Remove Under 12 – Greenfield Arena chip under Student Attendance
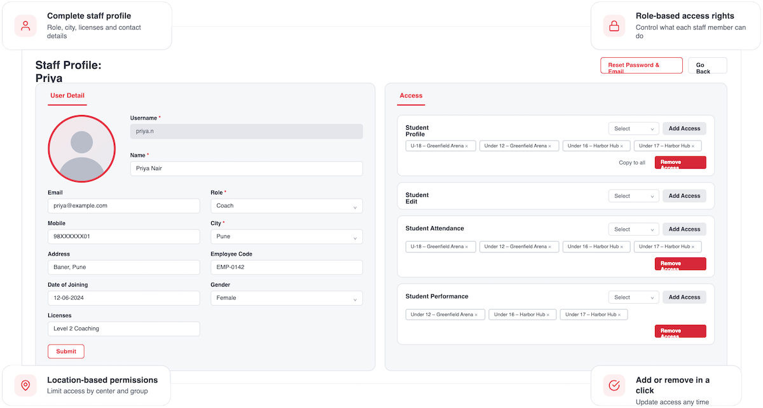The image size is (763, 408). point(550,247)
